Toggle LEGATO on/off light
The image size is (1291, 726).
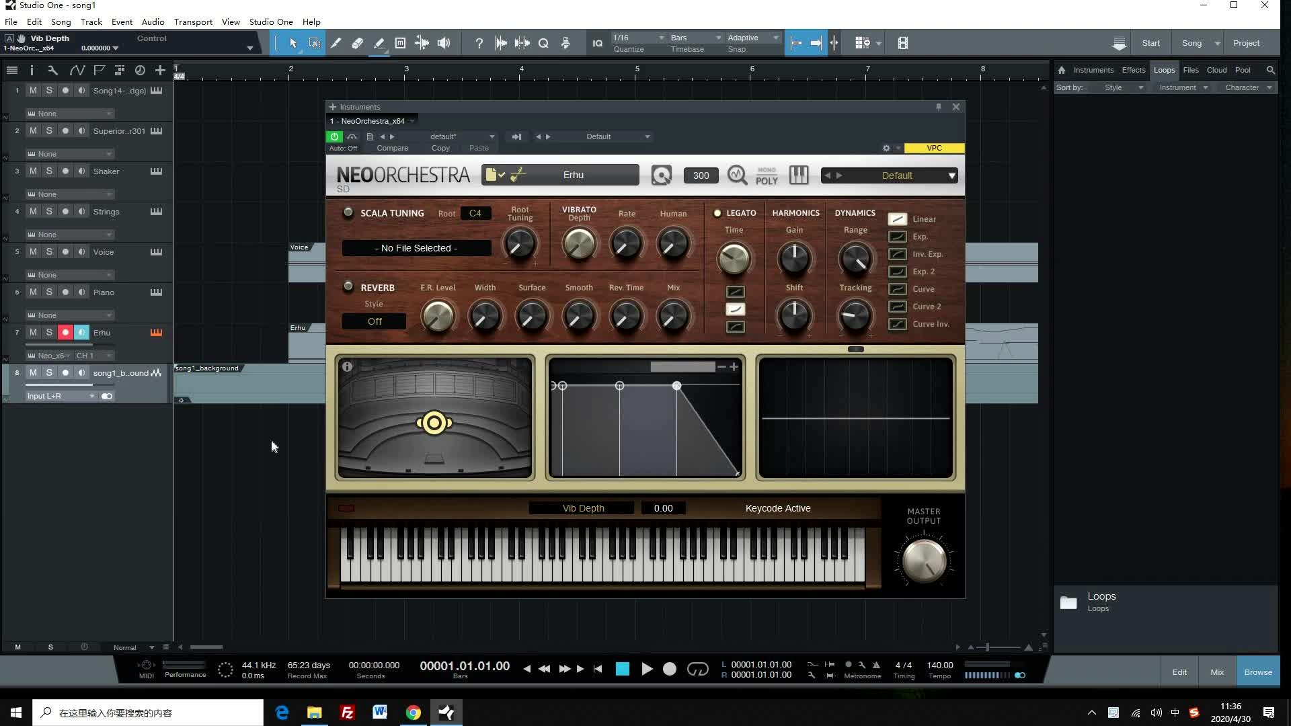(x=717, y=213)
